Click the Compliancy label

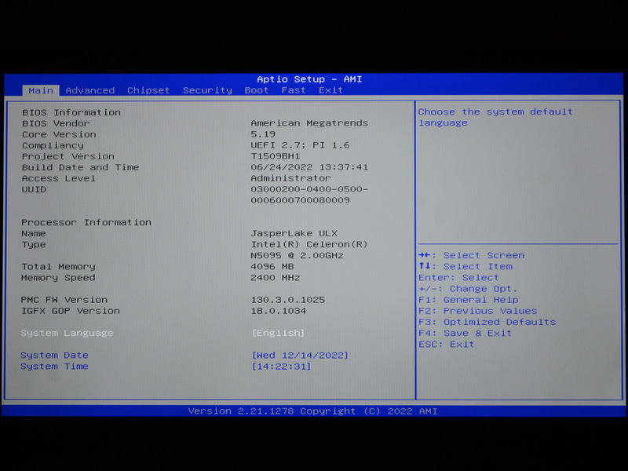(x=53, y=145)
